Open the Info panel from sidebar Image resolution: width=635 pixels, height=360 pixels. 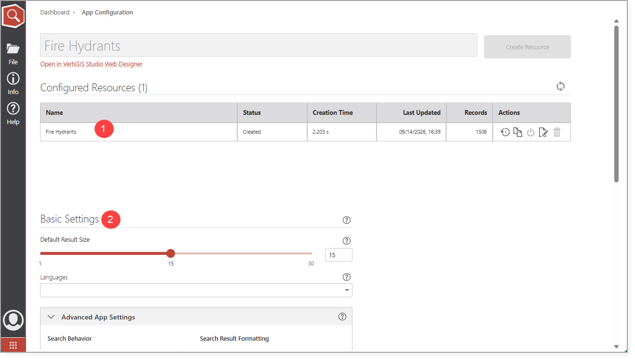[x=13, y=83]
